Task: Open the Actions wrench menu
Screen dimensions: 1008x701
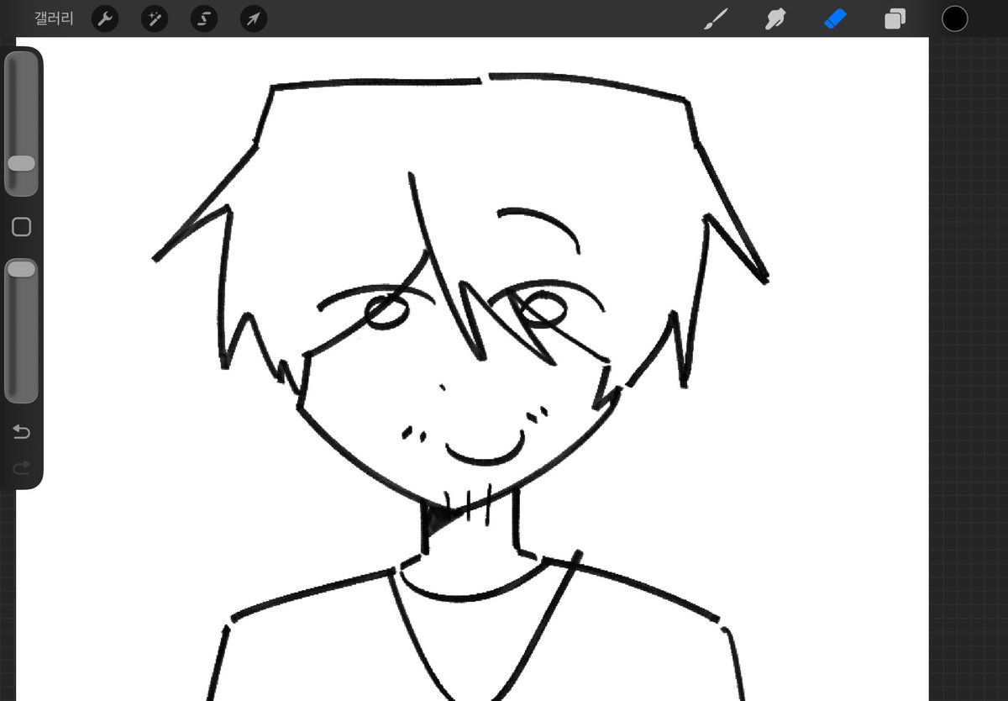Action: [104, 18]
